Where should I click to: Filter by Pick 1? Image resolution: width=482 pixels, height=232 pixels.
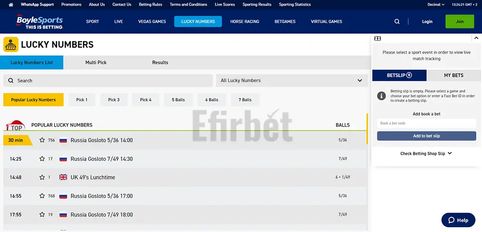[x=82, y=100]
